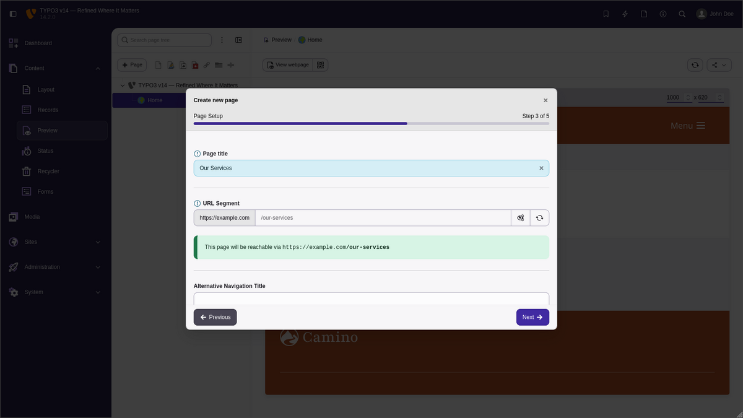743x418 pixels.
Task: Open the Dashboard module
Action: [38, 43]
